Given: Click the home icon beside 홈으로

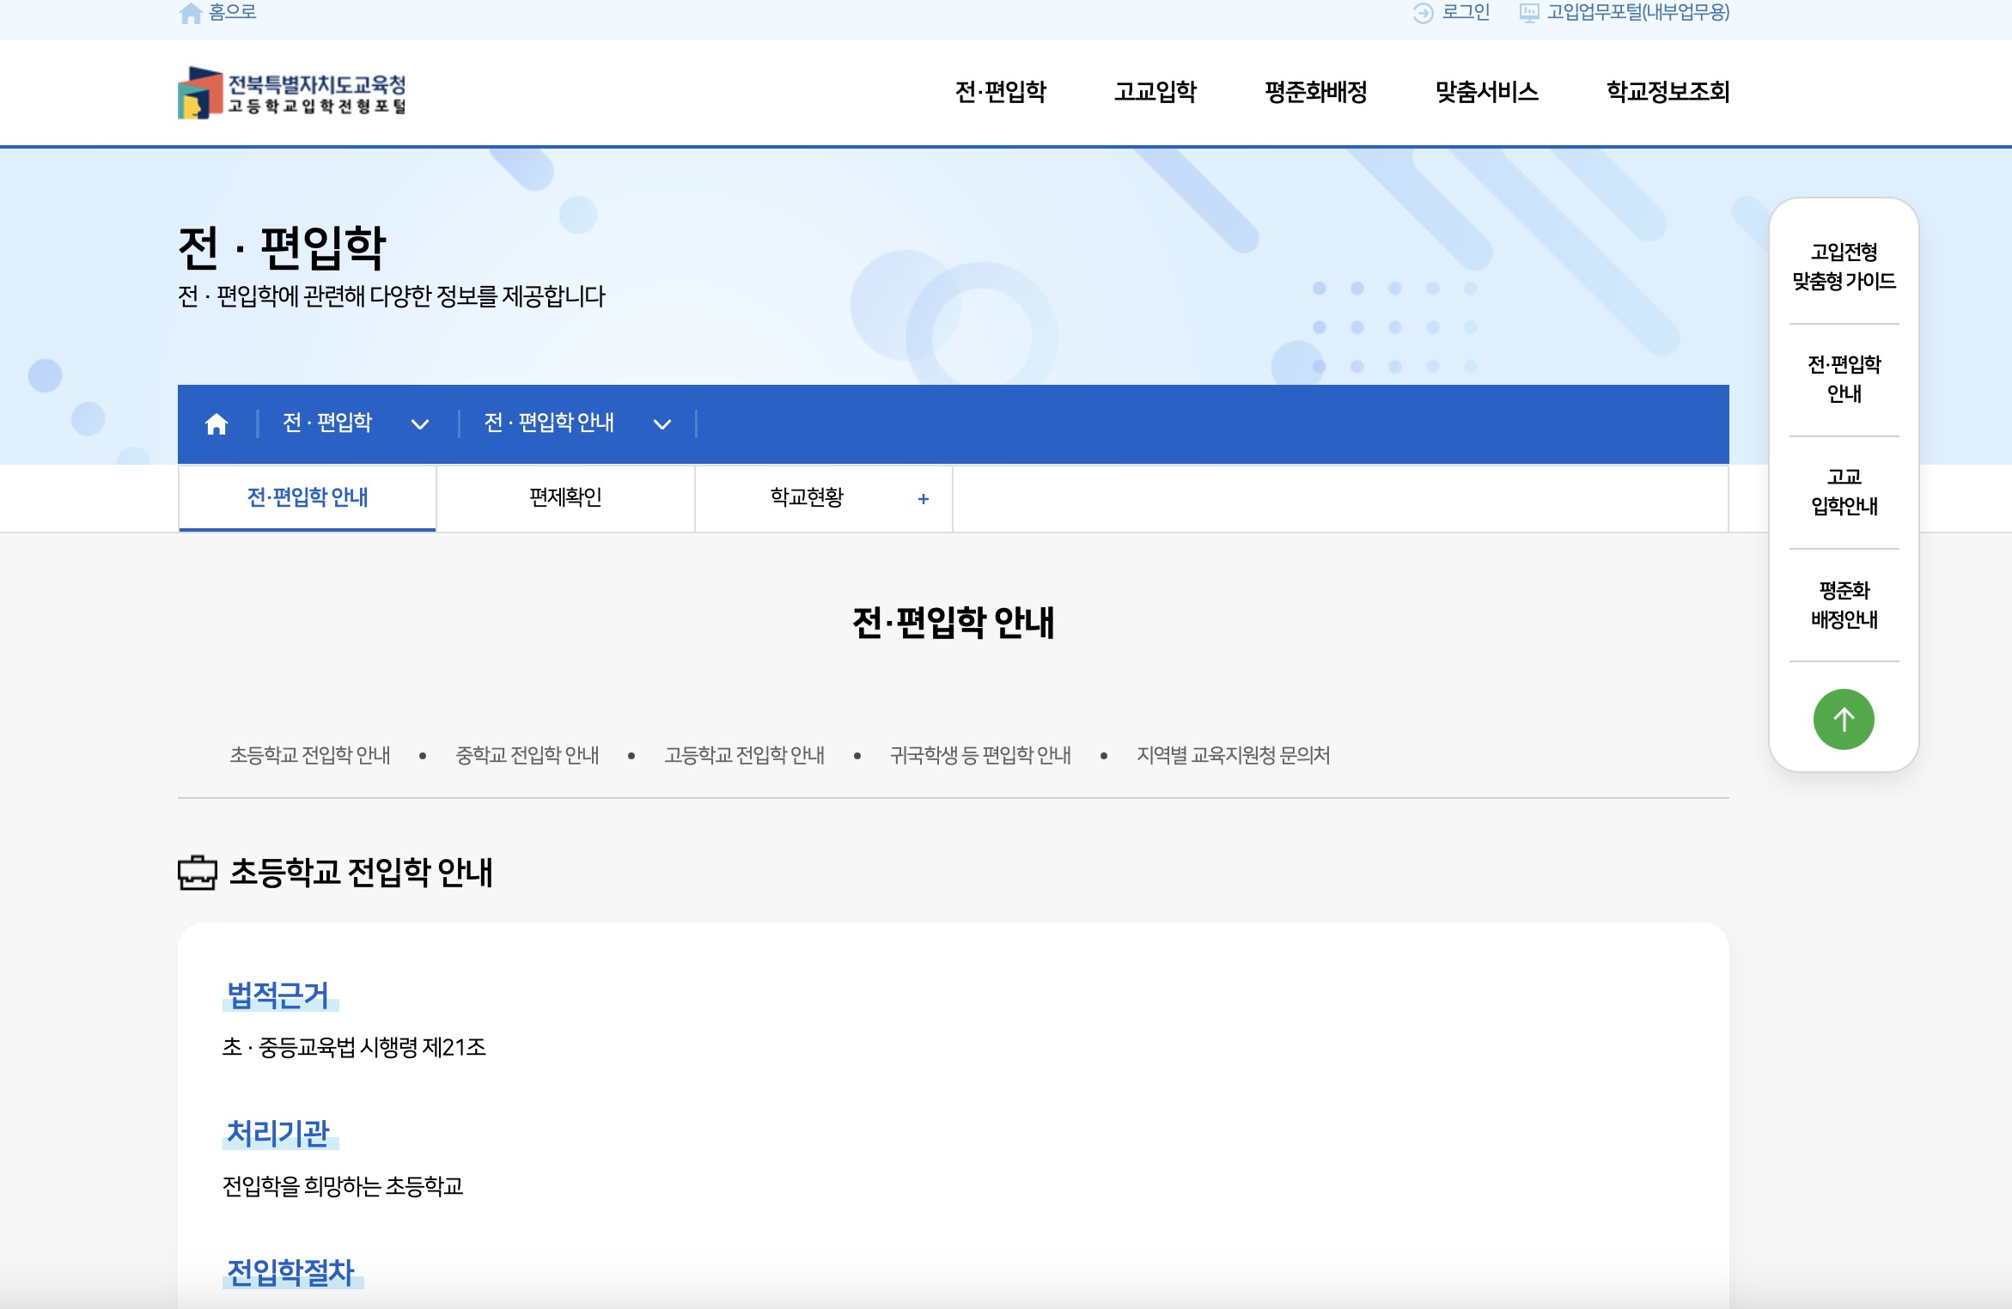Looking at the screenshot, I should [190, 13].
